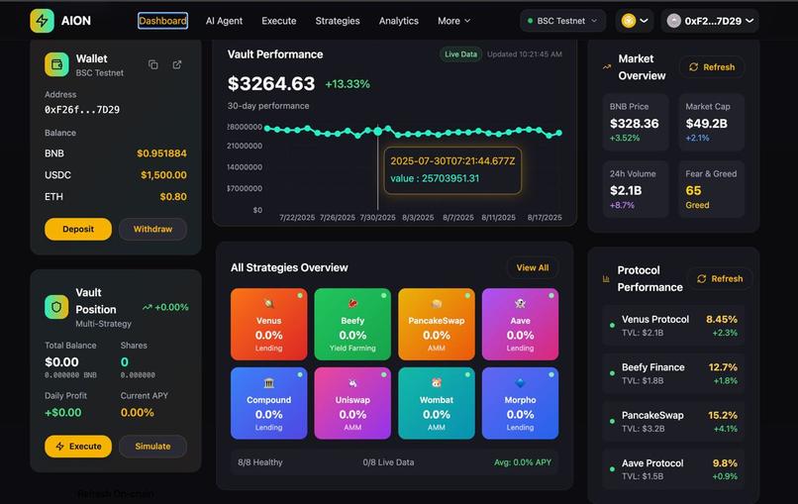Click the Updated 10:21:45 AM timestamp
Viewport: 798px width, 504px height.
coord(524,53)
